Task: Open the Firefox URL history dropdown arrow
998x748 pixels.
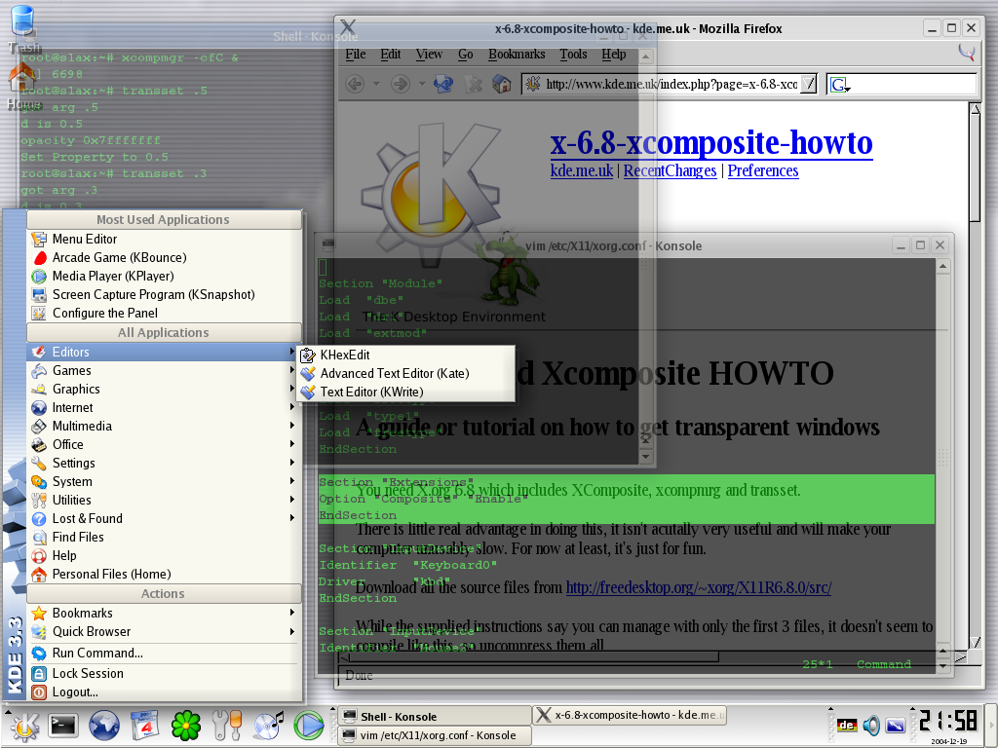Action: (808, 84)
